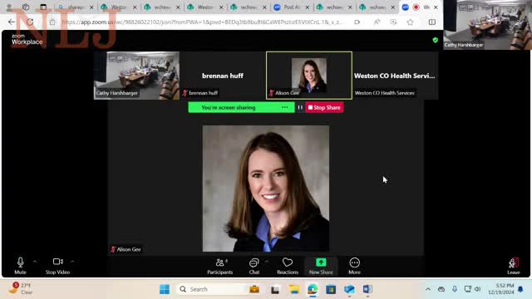Select the first Weston browser tab
Screen dimensions: 532x299
(x=119, y=7)
